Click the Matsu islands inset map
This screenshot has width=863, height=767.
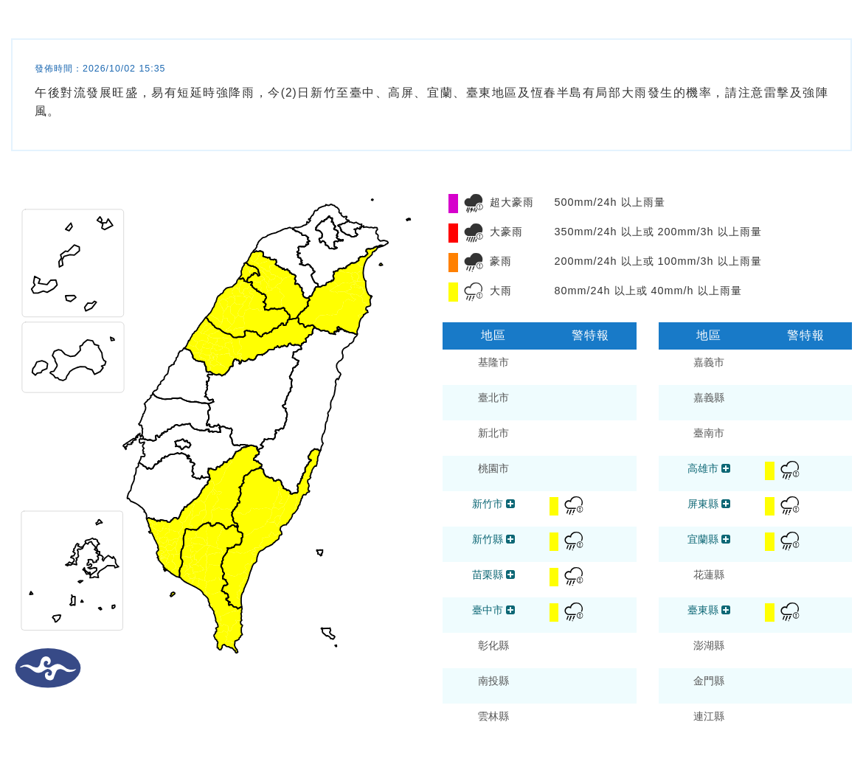pyautogui.click(x=72, y=263)
